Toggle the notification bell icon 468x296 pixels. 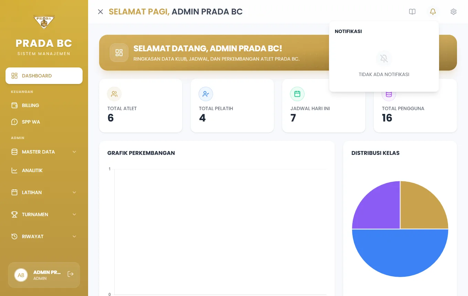point(433,12)
